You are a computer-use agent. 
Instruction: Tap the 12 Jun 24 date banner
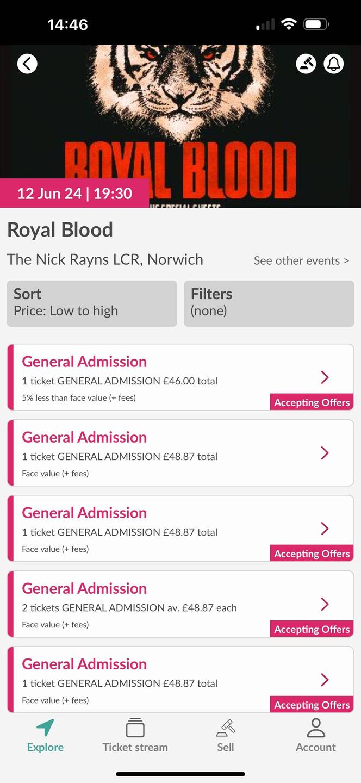(x=74, y=194)
